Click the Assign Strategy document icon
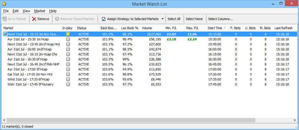This screenshot has width=299, height=130. (103, 19)
